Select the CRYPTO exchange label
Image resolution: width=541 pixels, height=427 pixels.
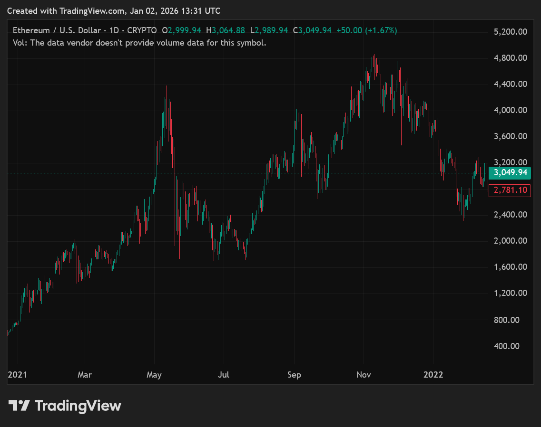point(143,29)
